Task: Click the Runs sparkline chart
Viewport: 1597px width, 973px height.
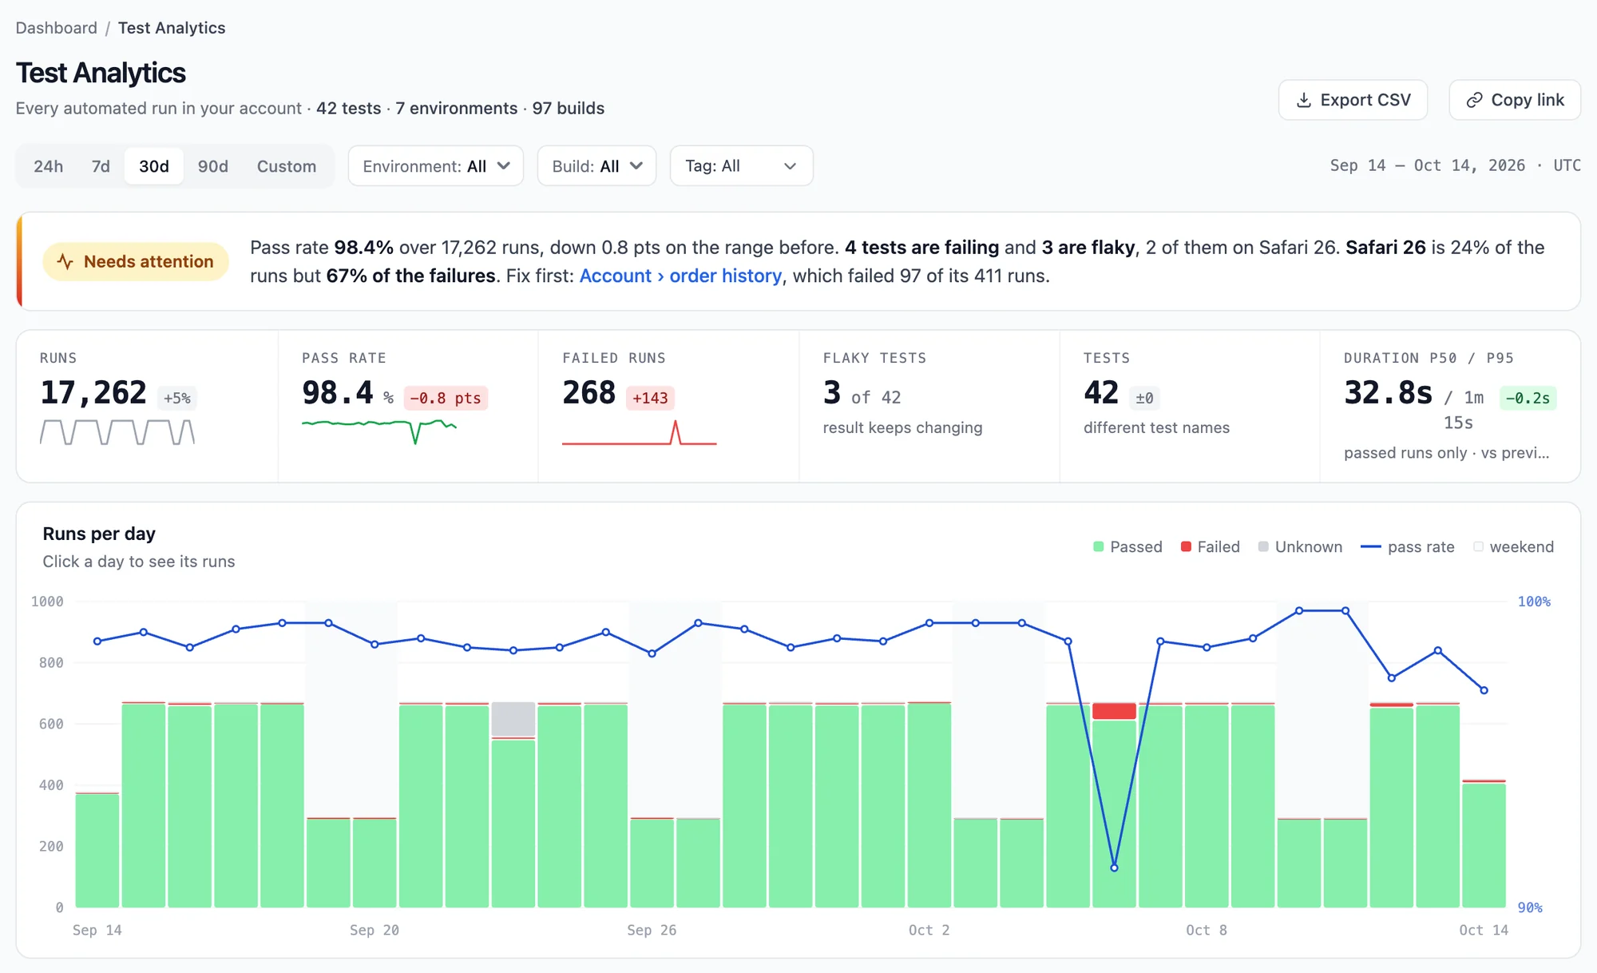Action: [117, 432]
